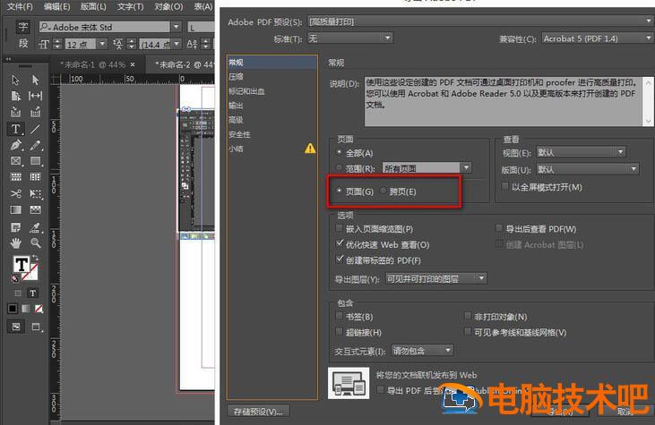Select the Direct Selection tool
655x425 pixels.
point(36,80)
